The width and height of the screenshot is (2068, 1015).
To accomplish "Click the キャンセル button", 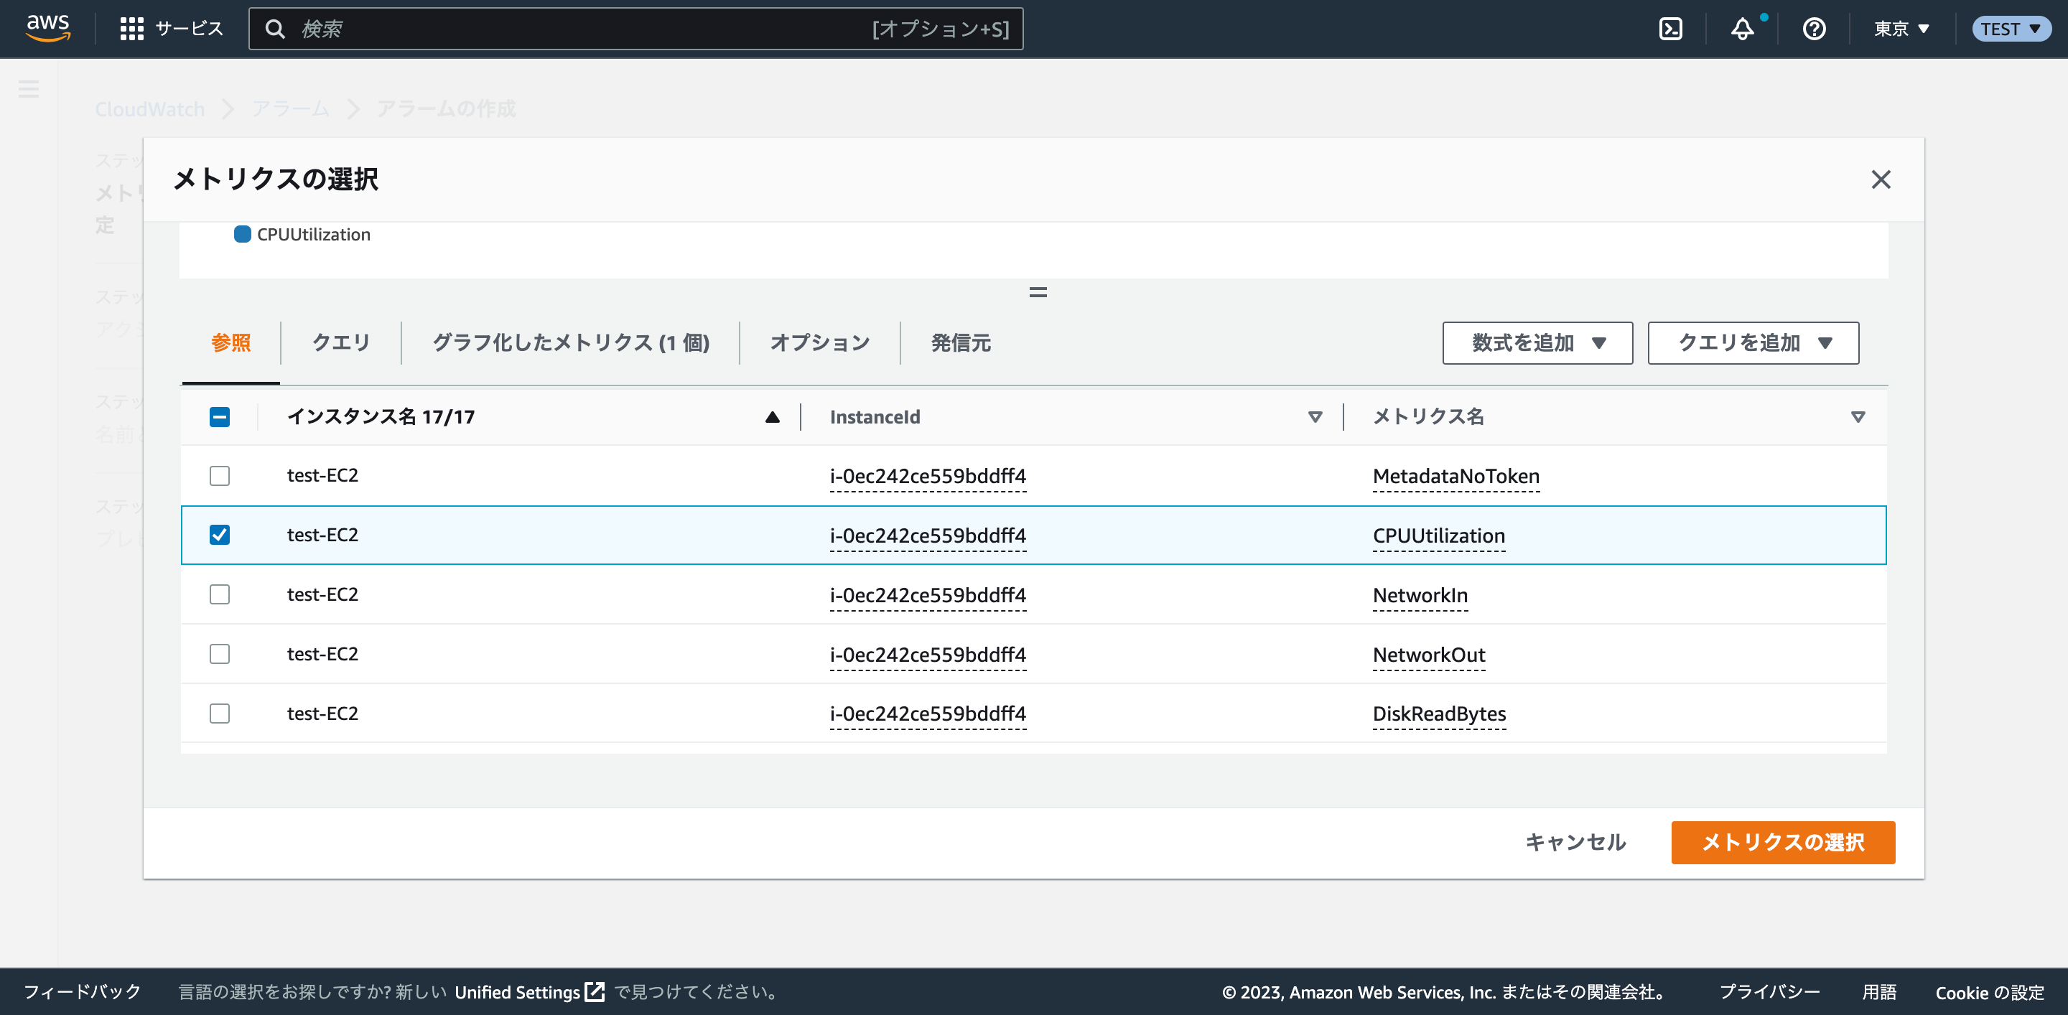I will 1575,843.
